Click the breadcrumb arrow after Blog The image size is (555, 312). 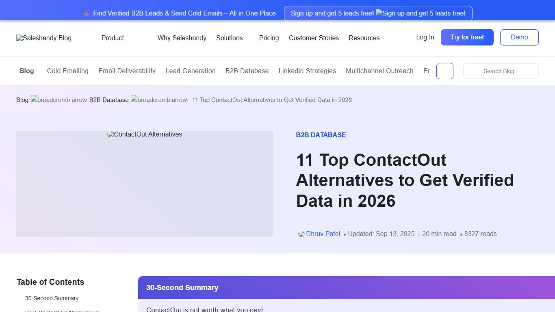59,100
